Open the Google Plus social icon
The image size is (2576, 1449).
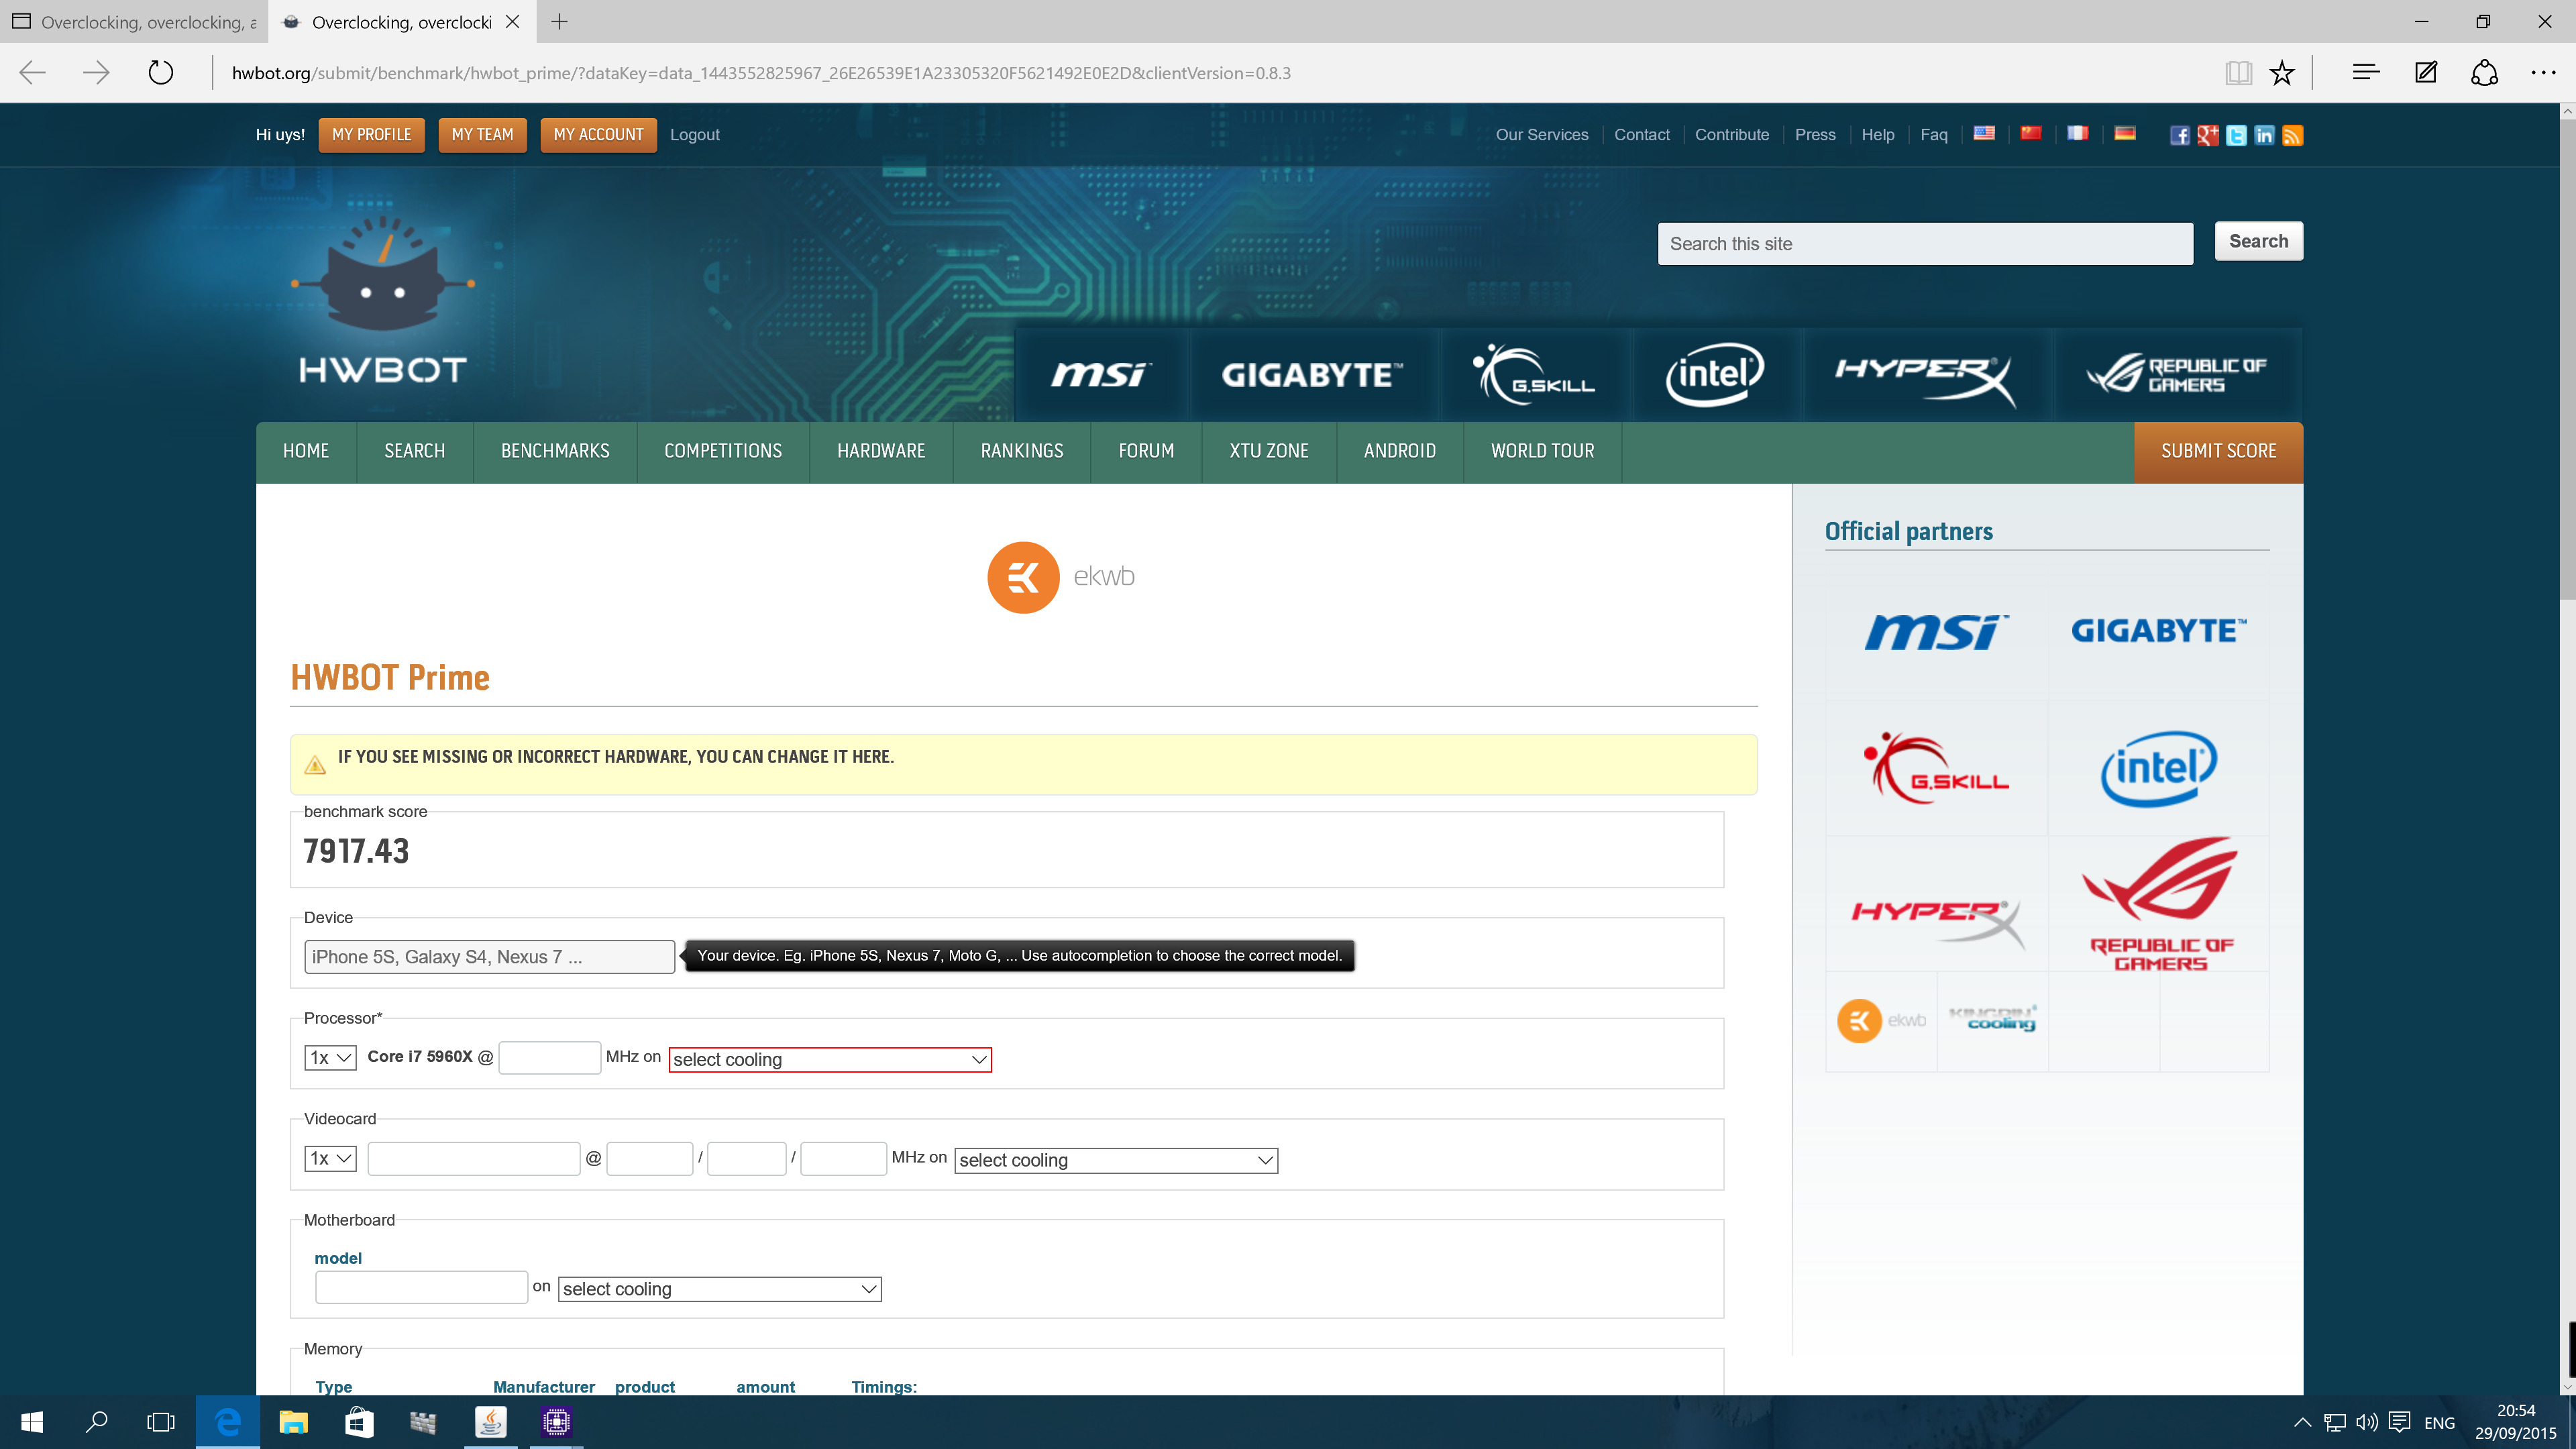2207,135
